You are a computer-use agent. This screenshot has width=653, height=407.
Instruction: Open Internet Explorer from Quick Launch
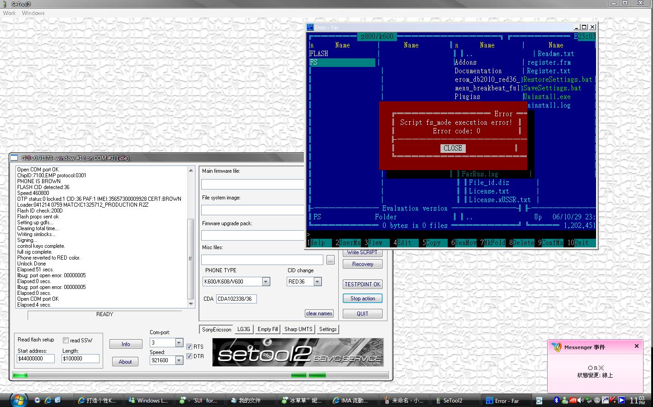point(47,400)
